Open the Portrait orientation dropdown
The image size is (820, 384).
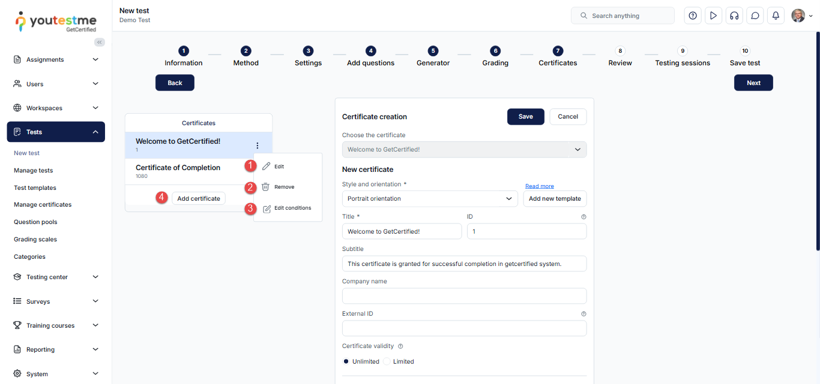click(x=430, y=198)
